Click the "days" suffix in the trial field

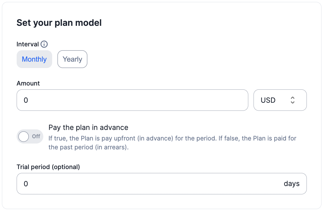pyautogui.click(x=292, y=184)
